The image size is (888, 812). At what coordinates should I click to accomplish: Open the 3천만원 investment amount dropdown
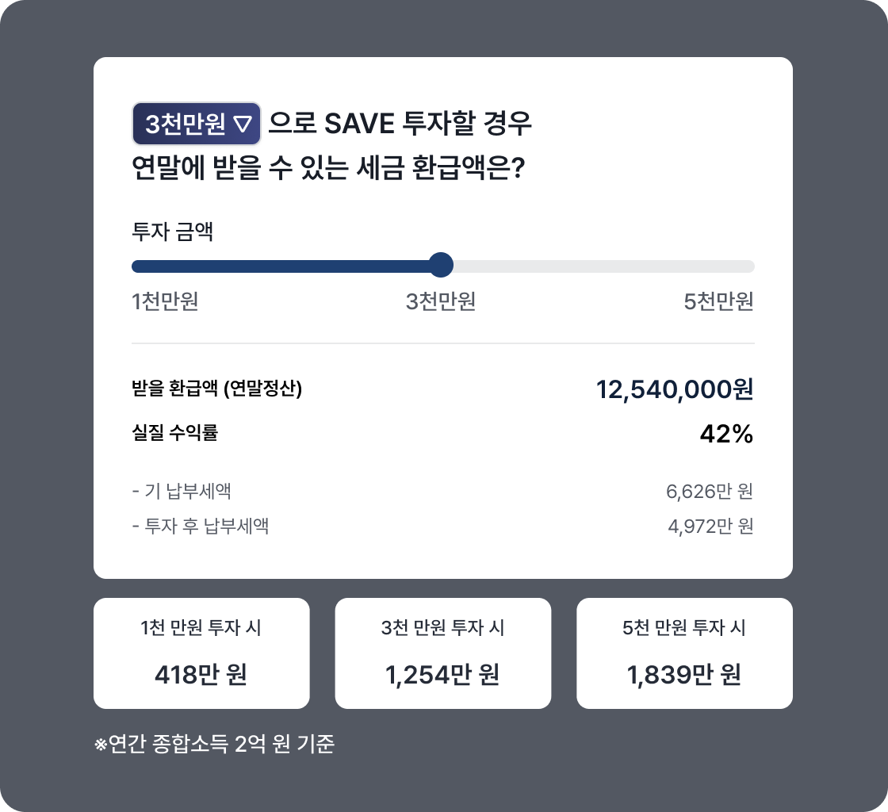coord(197,124)
